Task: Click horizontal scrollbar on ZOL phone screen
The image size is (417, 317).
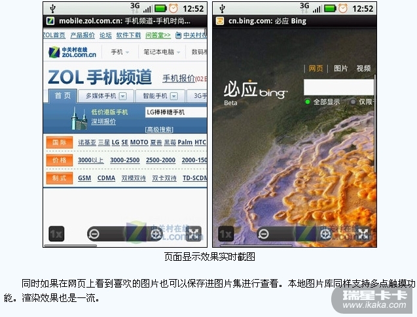Action: click(x=71, y=246)
